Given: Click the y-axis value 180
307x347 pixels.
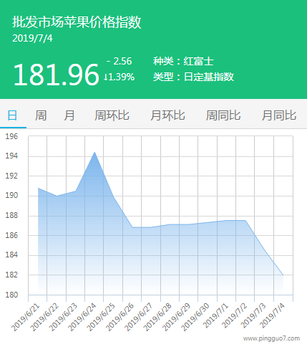Looking at the screenshot, I should tap(11, 295).
